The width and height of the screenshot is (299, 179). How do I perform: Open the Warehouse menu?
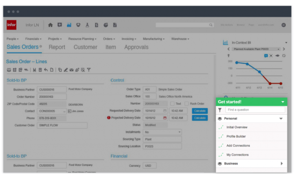point(180,39)
